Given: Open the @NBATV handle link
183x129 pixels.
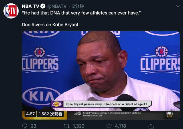Looking at the screenshot, I should tap(57, 6).
